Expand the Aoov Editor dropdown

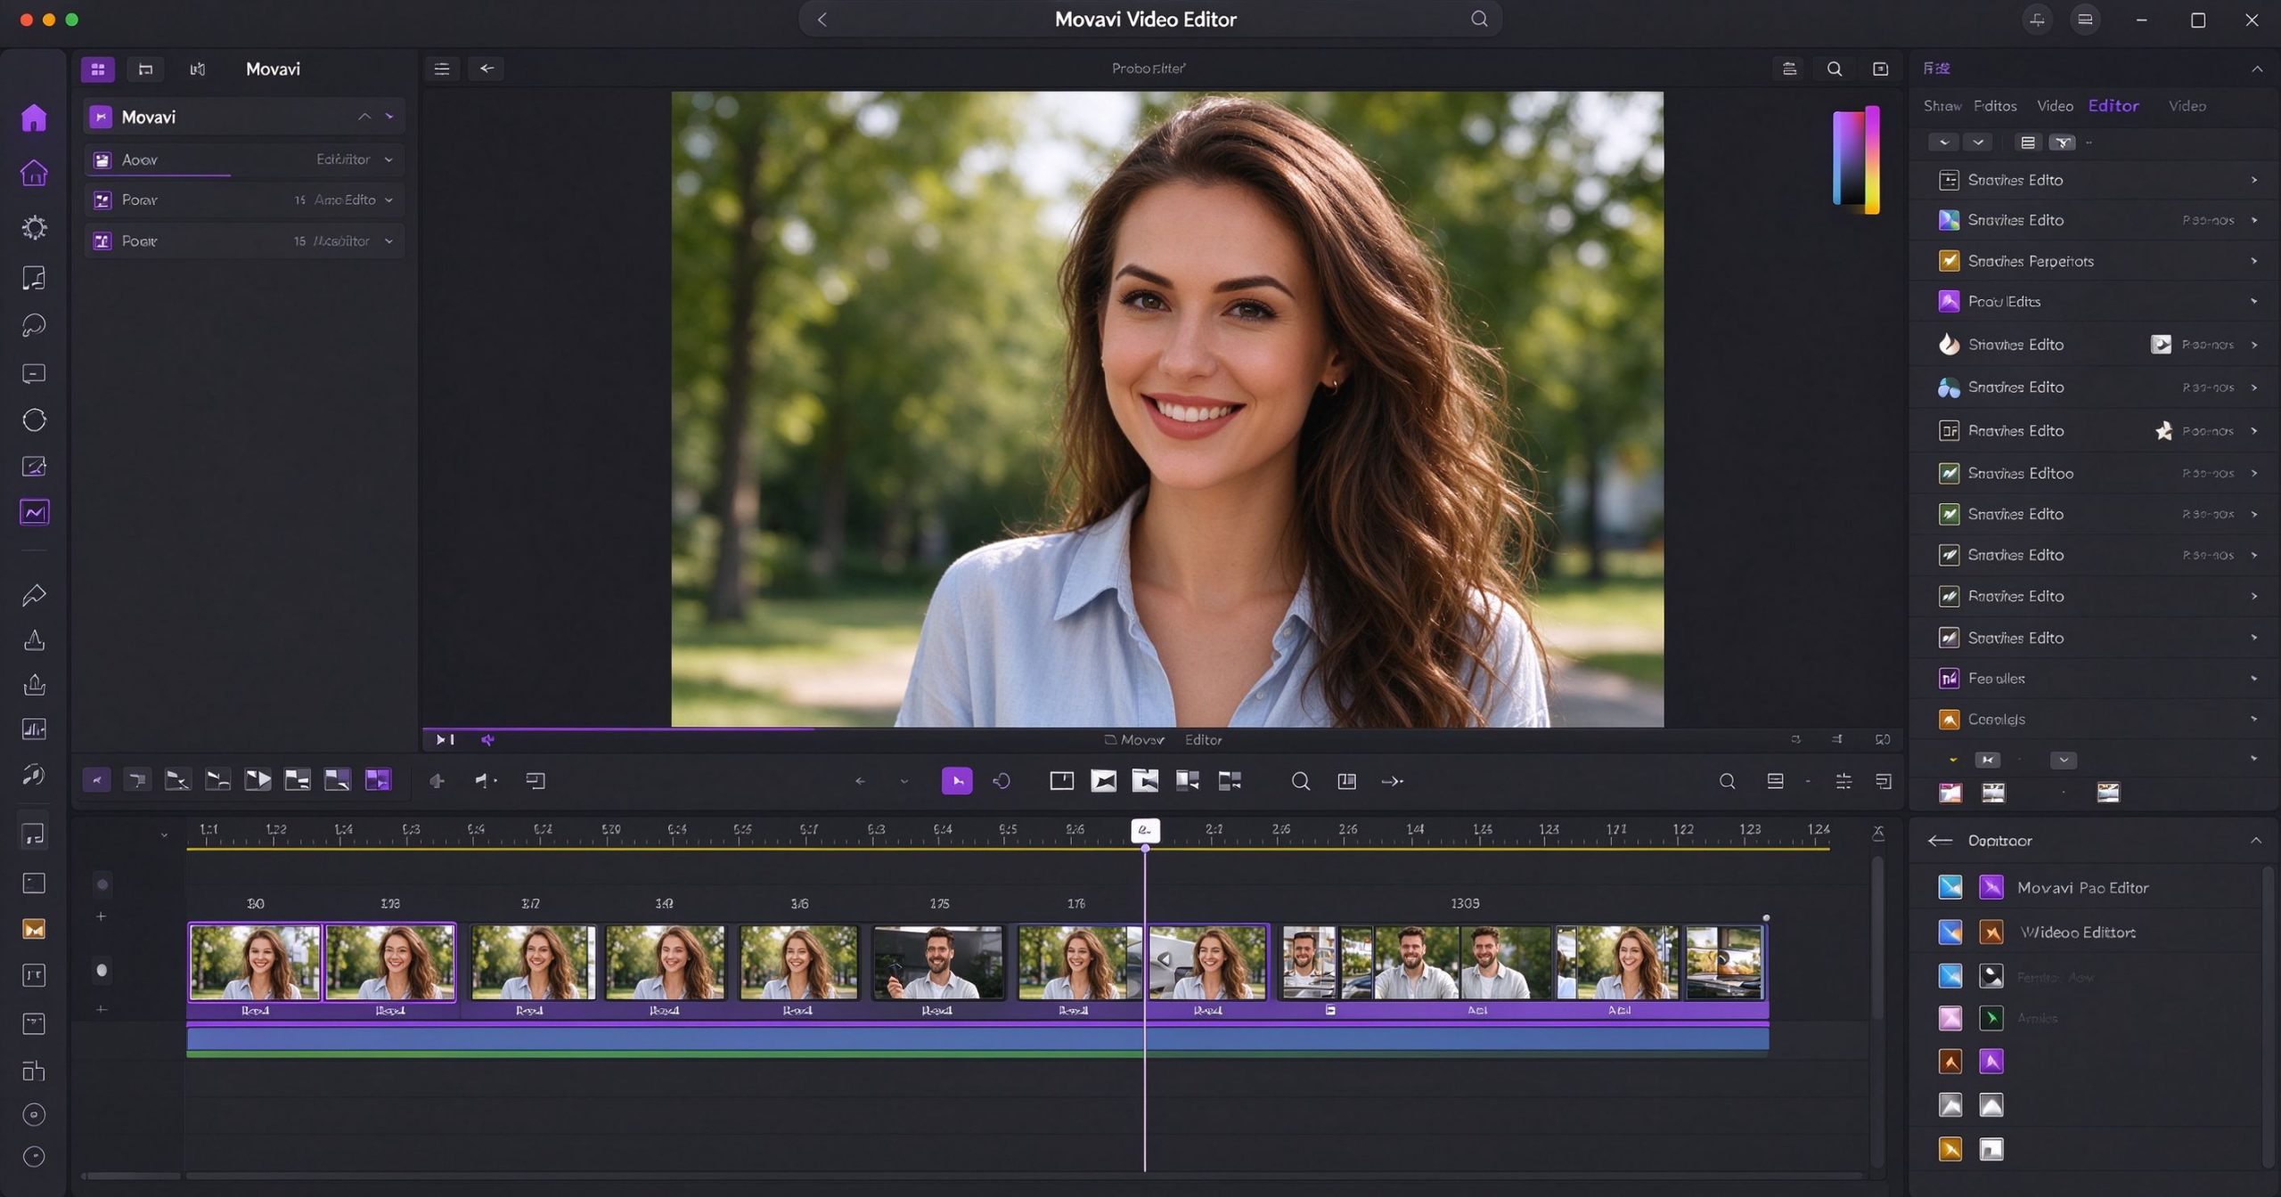388,159
